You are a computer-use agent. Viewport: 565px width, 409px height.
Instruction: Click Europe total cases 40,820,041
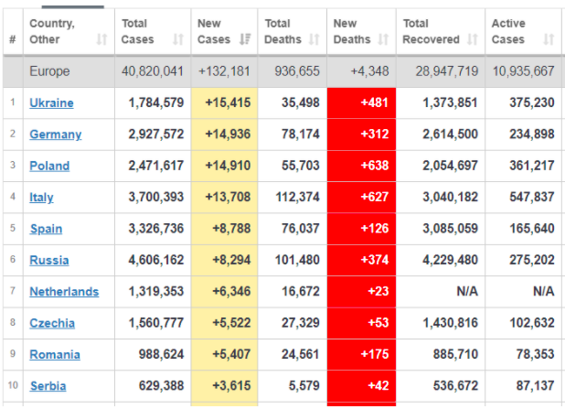(153, 71)
